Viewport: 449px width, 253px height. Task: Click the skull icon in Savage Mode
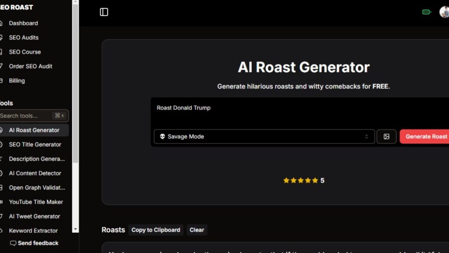[162, 136]
